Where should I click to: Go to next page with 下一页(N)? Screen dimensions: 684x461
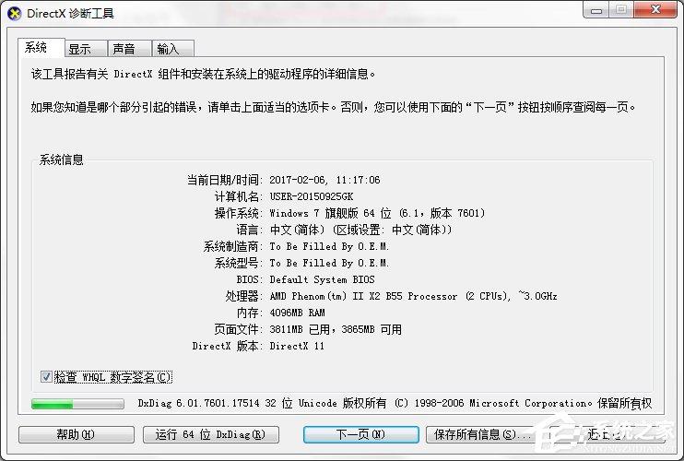[361, 434]
